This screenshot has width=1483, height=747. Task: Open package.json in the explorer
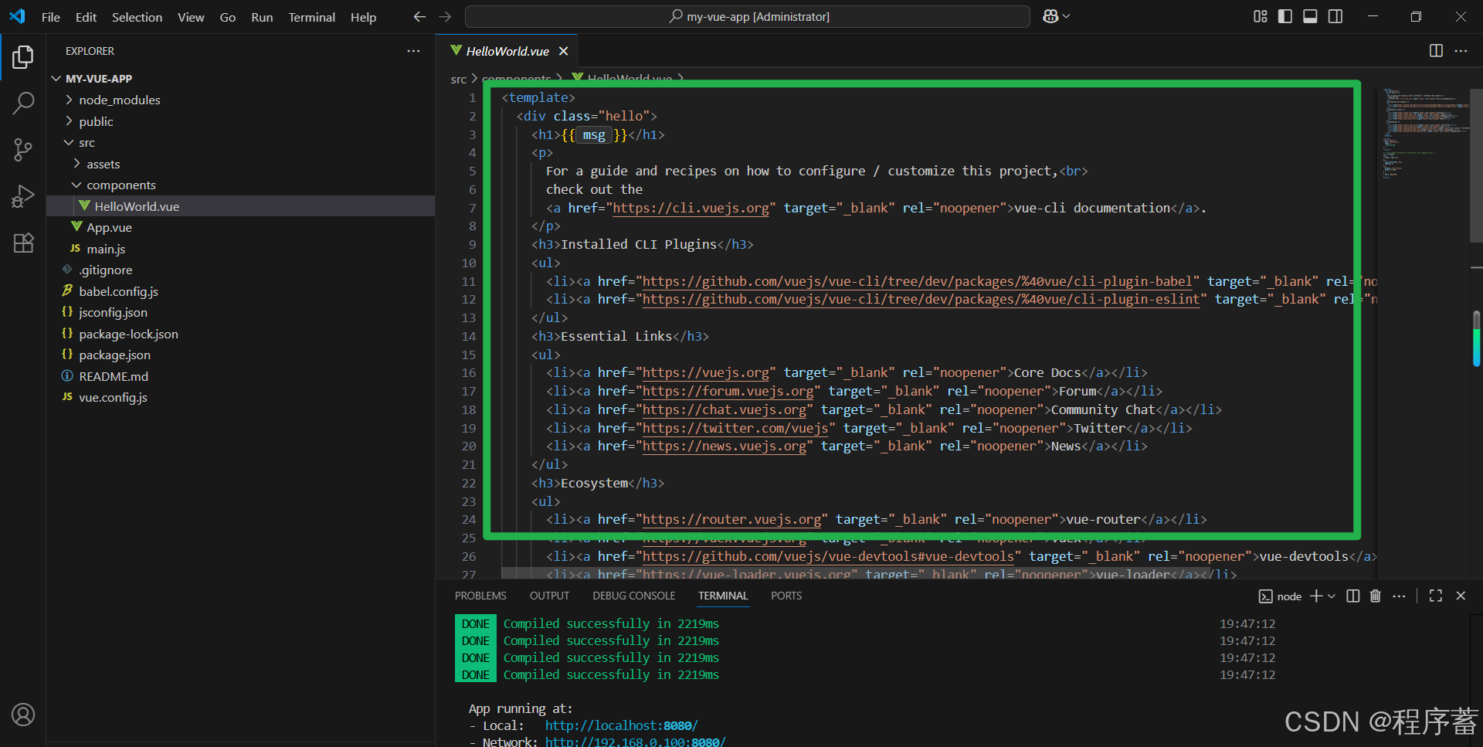click(114, 355)
